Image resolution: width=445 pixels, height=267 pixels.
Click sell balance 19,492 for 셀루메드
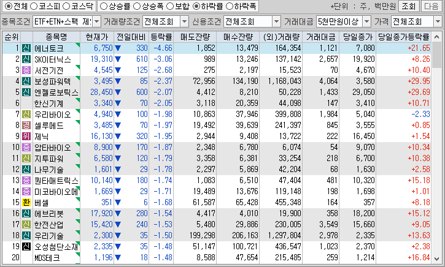204,125
